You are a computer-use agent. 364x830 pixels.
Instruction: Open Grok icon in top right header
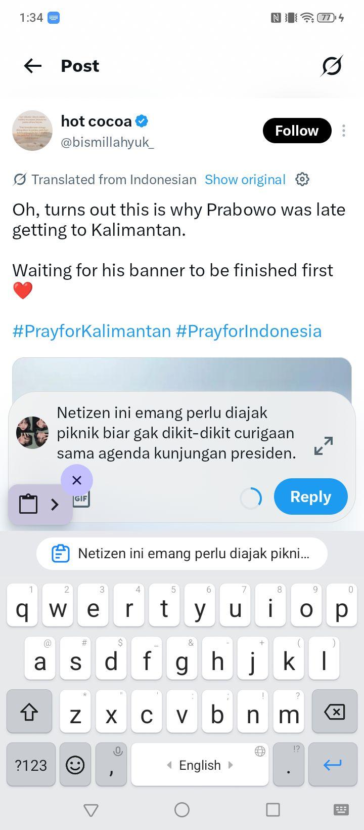coord(332,66)
